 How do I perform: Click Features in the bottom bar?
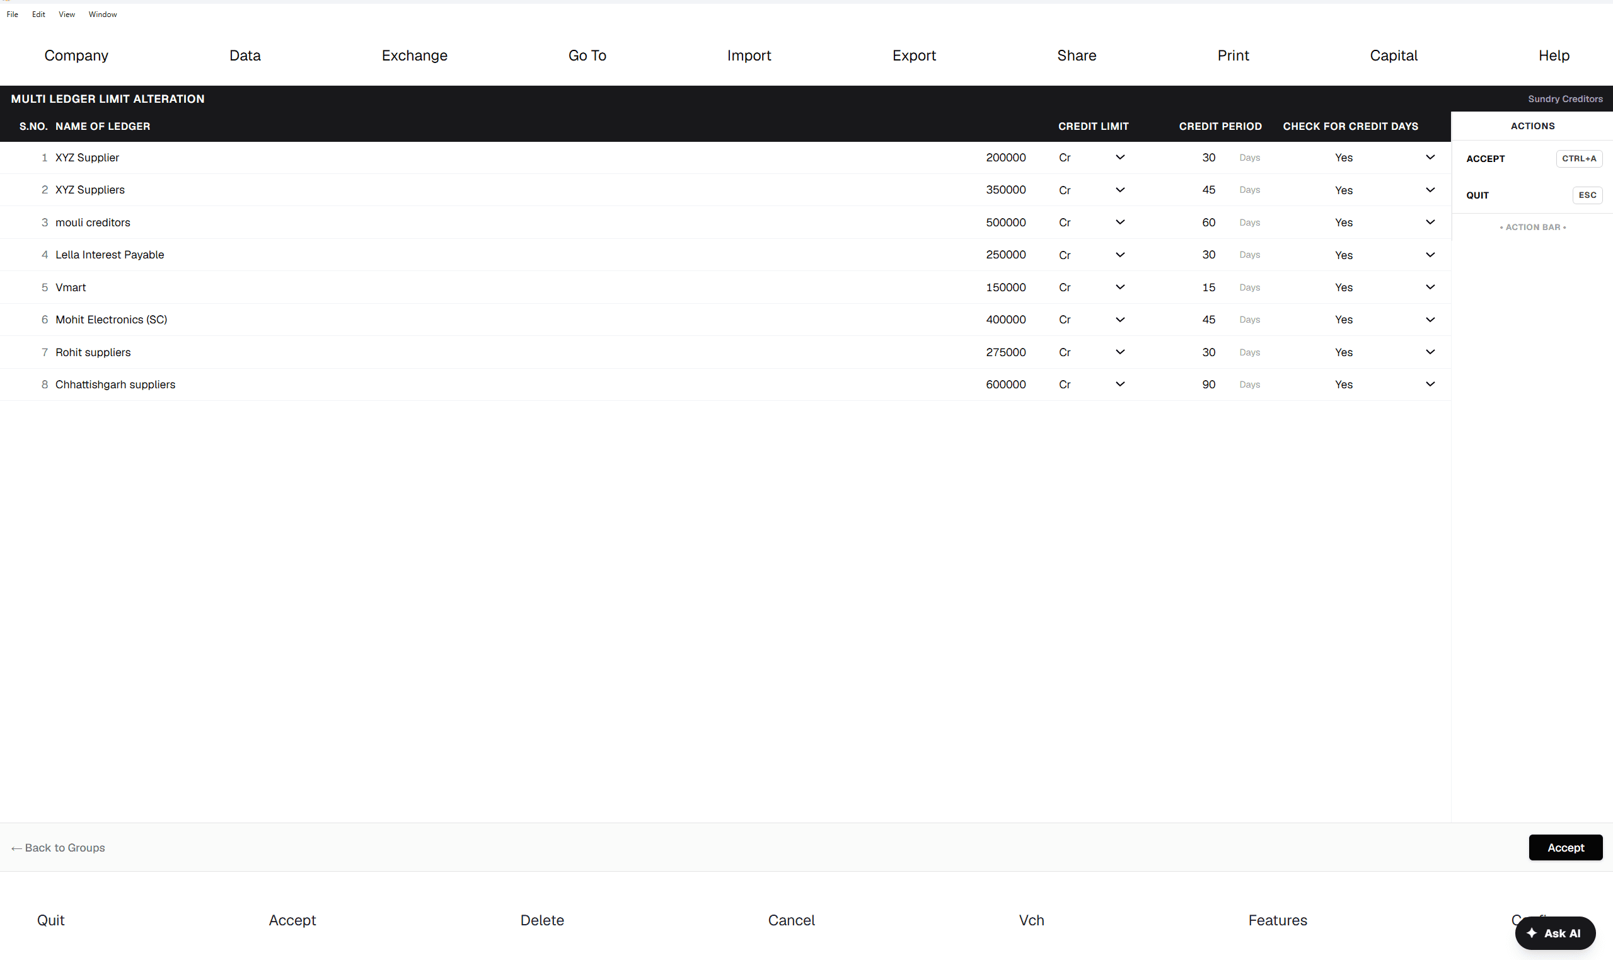coord(1277,920)
